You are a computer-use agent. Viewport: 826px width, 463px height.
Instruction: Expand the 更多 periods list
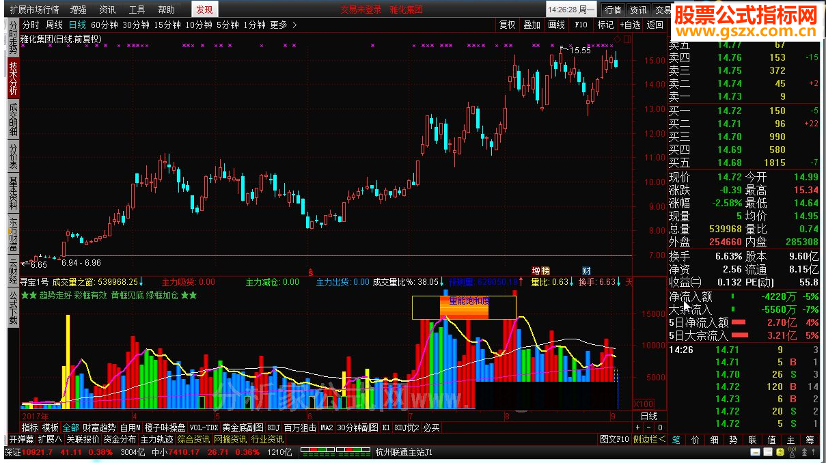click(x=284, y=25)
